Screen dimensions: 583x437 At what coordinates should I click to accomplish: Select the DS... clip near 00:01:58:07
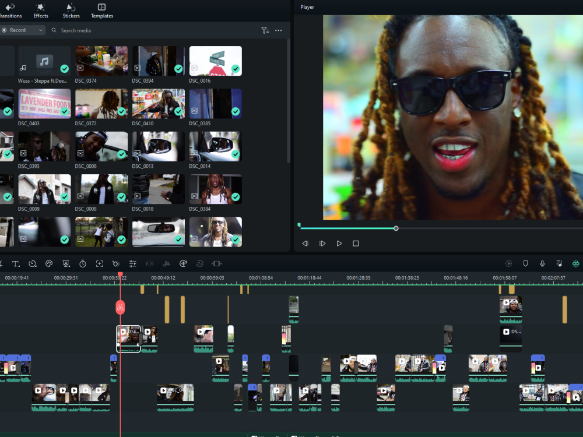[x=511, y=339]
